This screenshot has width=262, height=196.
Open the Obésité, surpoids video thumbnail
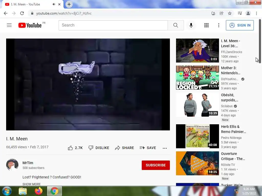click(197, 105)
